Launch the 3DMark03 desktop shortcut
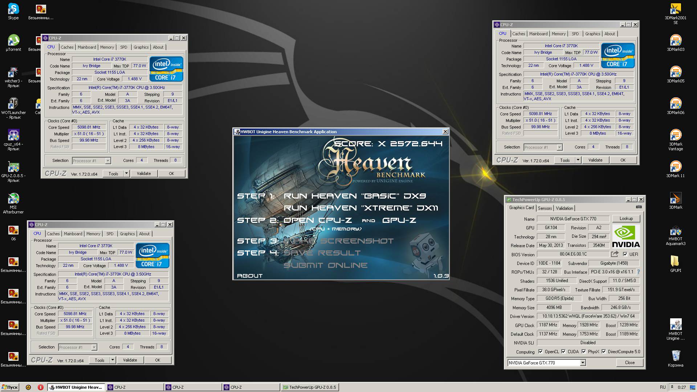Viewport: 697px width, 392px height. [x=675, y=43]
